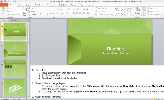Select the oval shape in gallery

pyautogui.click(x=128, y=9)
